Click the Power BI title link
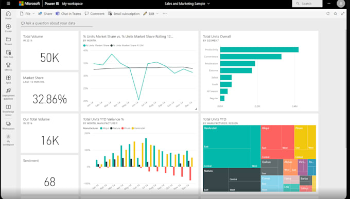This screenshot has height=199, width=350. (x=52, y=4)
